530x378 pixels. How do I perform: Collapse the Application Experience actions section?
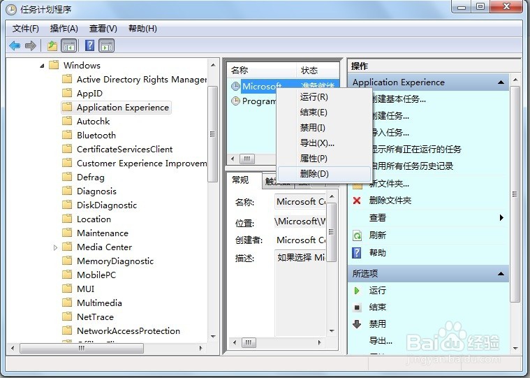(x=501, y=82)
